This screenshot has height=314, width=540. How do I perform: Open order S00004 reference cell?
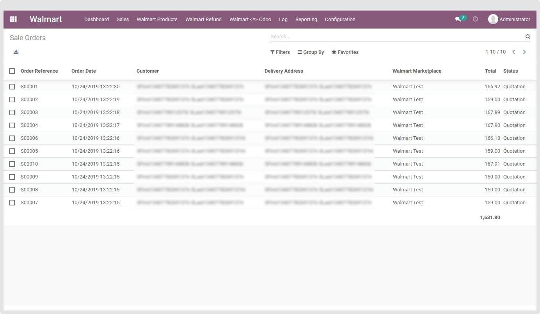point(29,125)
